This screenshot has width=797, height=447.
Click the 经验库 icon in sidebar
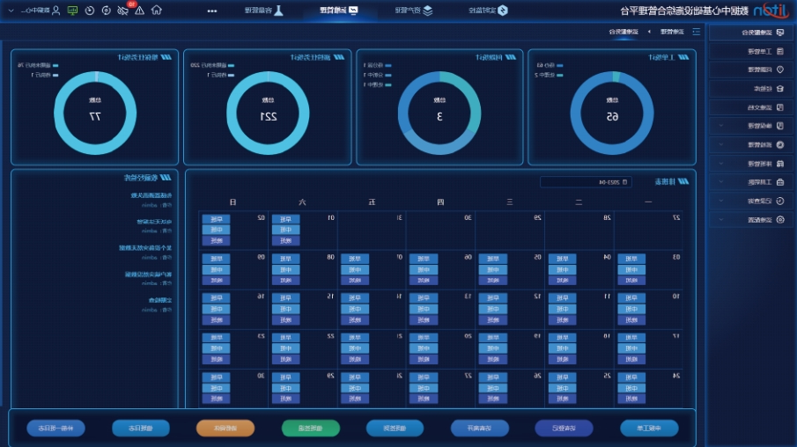(x=779, y=89)
